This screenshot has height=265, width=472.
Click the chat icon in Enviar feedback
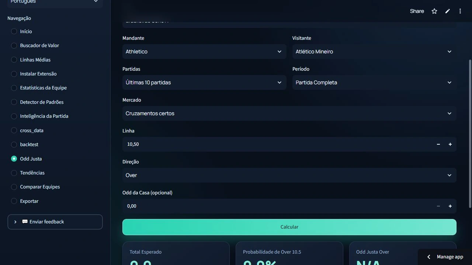pos(25,222)
